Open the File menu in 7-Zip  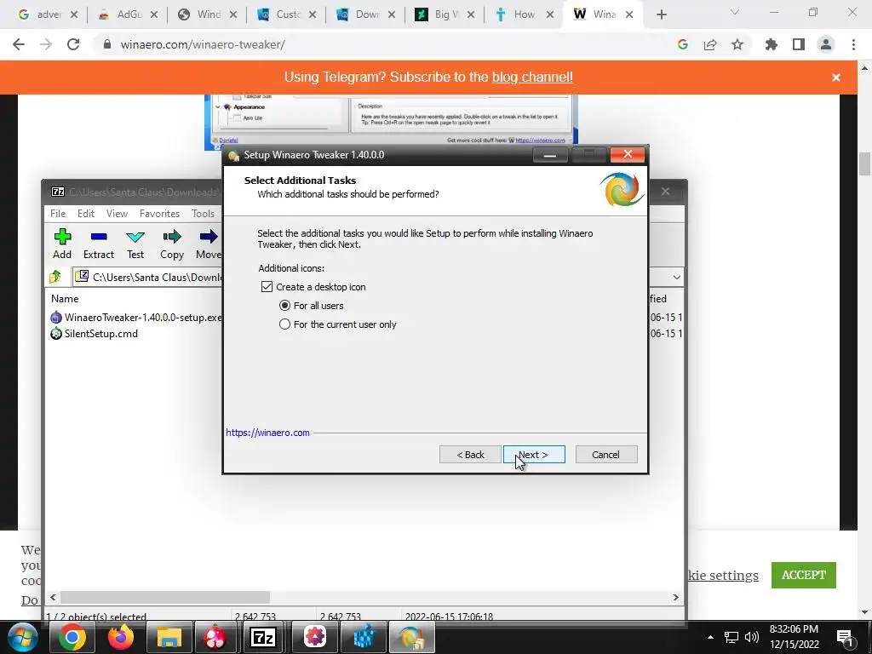click(58, 214)
